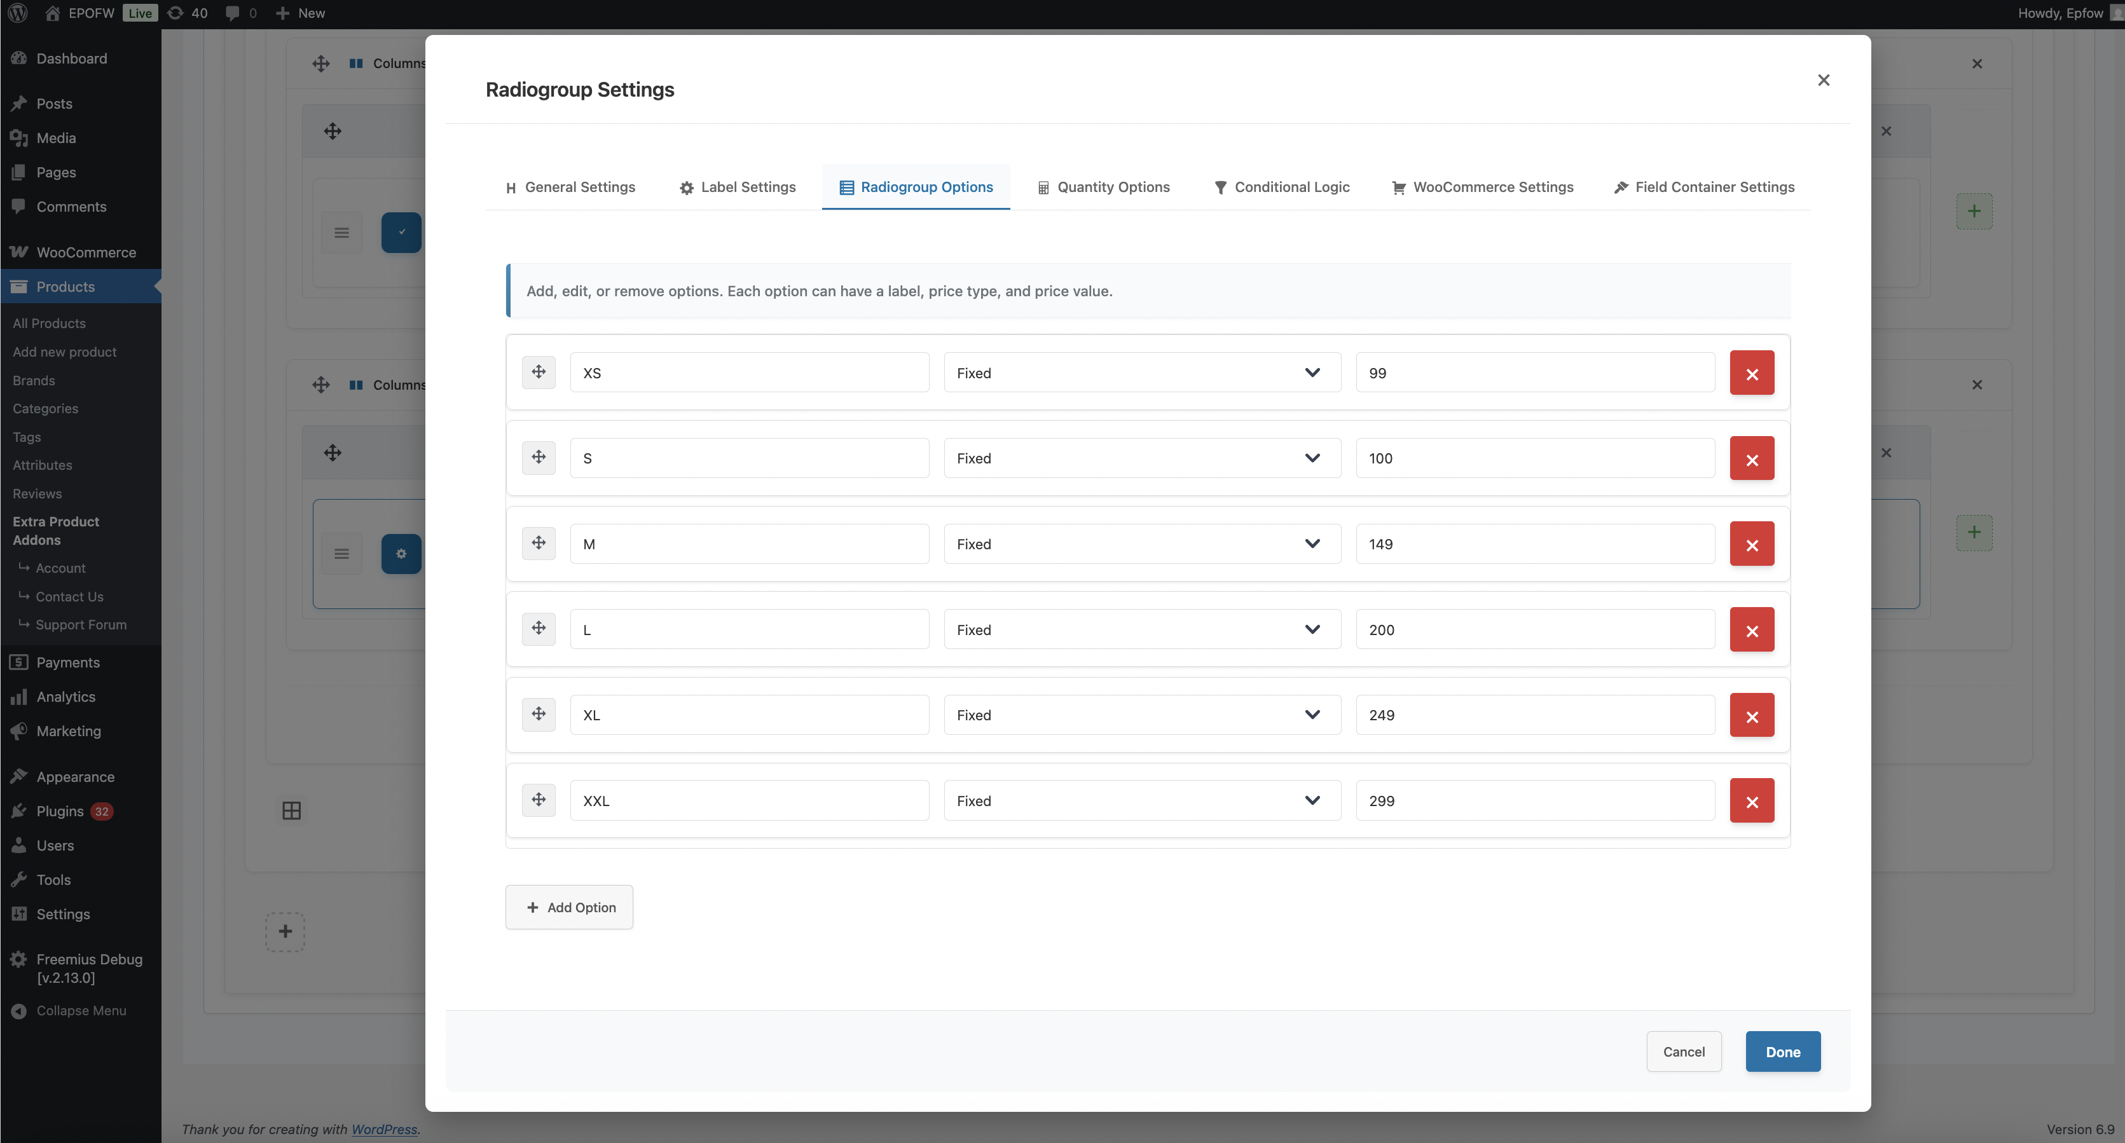Close the Radiogroup Settings dialog

1823,80
